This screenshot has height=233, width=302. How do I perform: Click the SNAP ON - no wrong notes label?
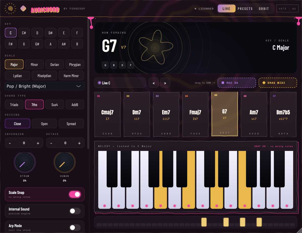pyautogui.click(x=274, y=146)
